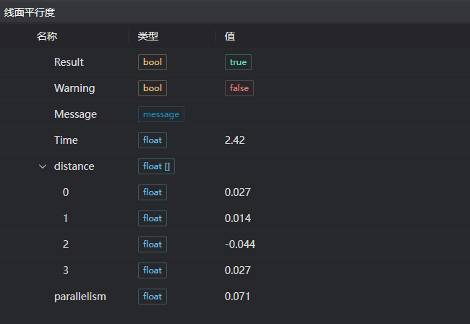Select the Result row name
This screenshot has width=470, height=324.
point(69,62)
